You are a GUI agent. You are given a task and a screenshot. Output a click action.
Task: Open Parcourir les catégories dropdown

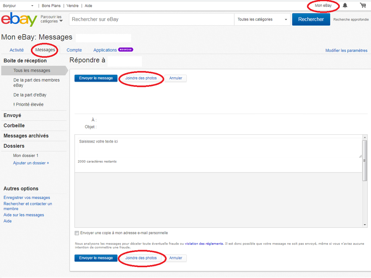click(x=51, y=19)
